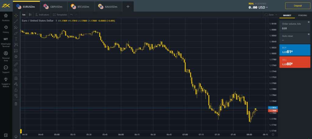312x139 pixels.
Task: Select the chart patterns tool
Action: (x=16, y=45)
